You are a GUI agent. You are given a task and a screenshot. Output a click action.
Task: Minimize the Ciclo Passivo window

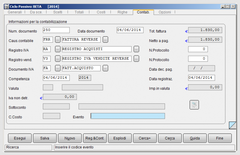pos(223,7)
